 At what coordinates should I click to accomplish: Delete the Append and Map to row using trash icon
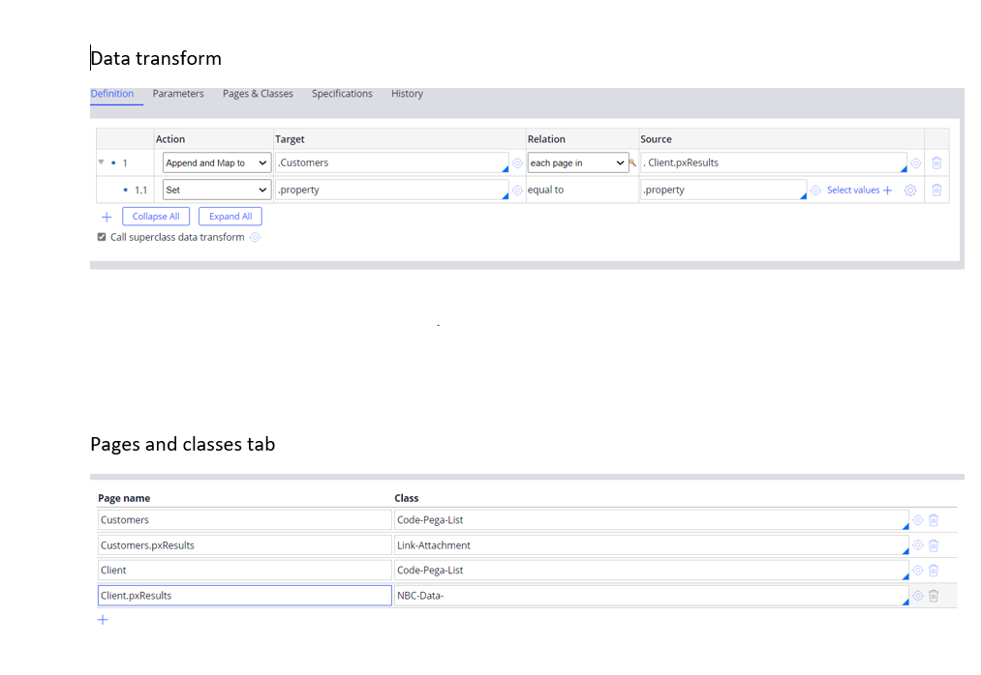pos(937,162)
